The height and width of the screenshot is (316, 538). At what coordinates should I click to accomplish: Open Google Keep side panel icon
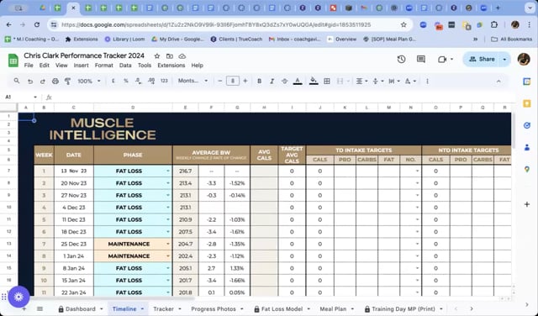coord(527,103)
